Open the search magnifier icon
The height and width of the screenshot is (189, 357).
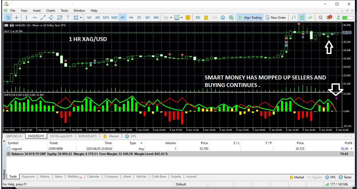tap(321, 18)
